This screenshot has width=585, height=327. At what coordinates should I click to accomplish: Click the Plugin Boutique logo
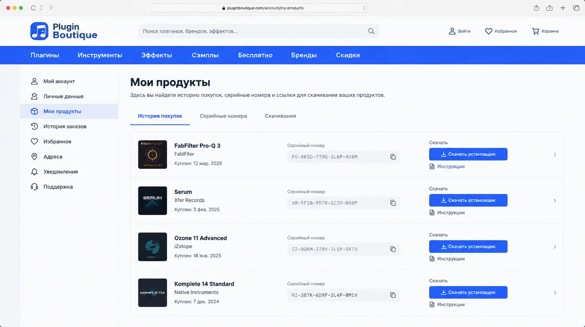click(x=64, y=31)
